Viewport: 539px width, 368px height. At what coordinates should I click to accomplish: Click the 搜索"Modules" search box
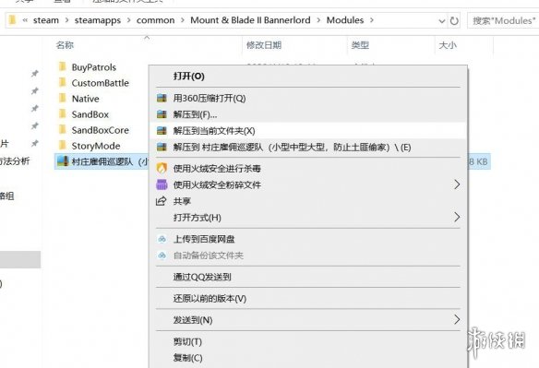tap(503, 20)
